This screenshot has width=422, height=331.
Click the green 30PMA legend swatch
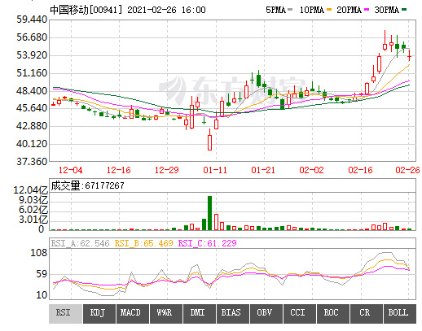[x=404, y=10]
